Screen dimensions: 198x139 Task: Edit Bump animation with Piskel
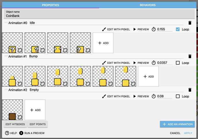(x=116, y=63)
